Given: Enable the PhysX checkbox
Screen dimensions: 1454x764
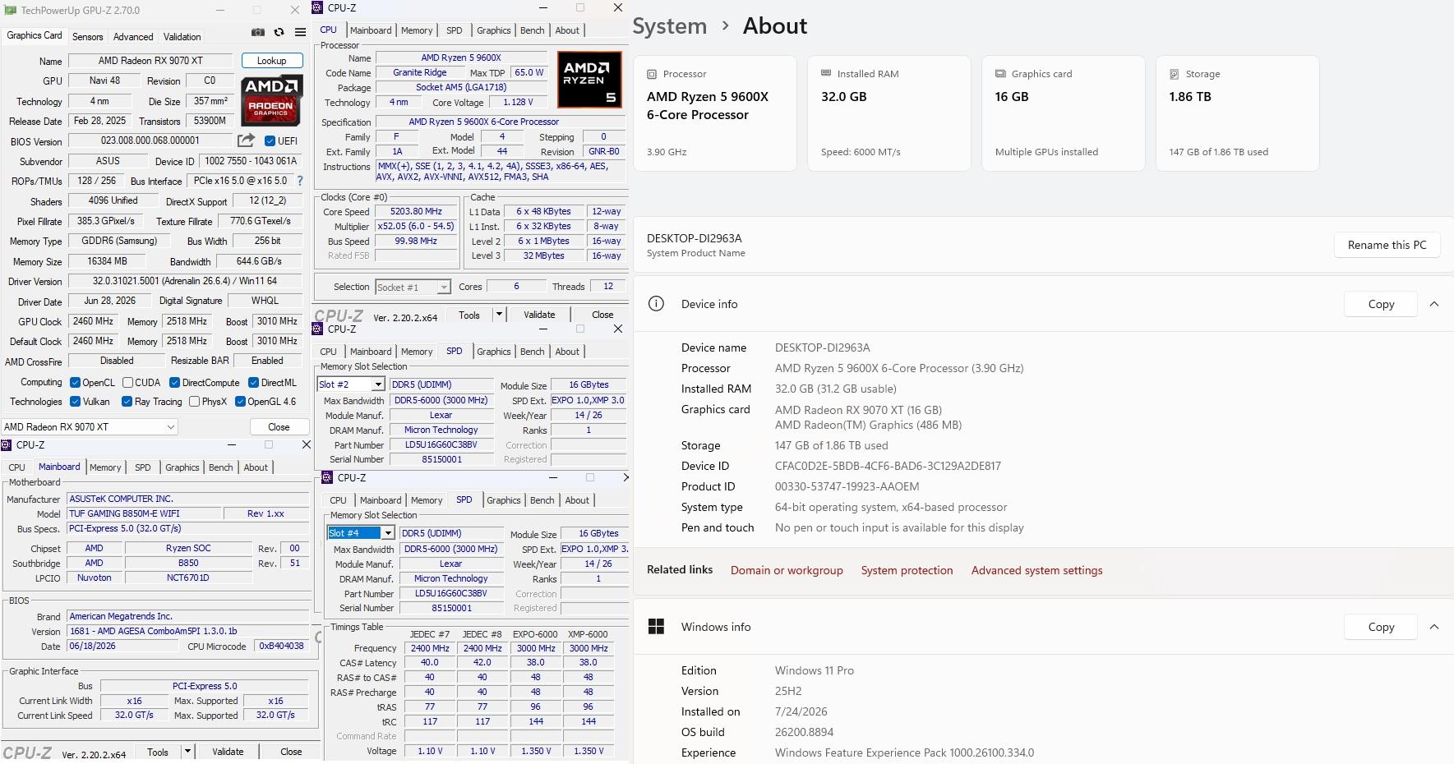Looking at the screenshot, I should (x=194, y=402).
